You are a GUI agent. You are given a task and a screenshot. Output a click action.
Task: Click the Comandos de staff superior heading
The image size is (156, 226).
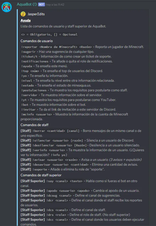(41, 175)
